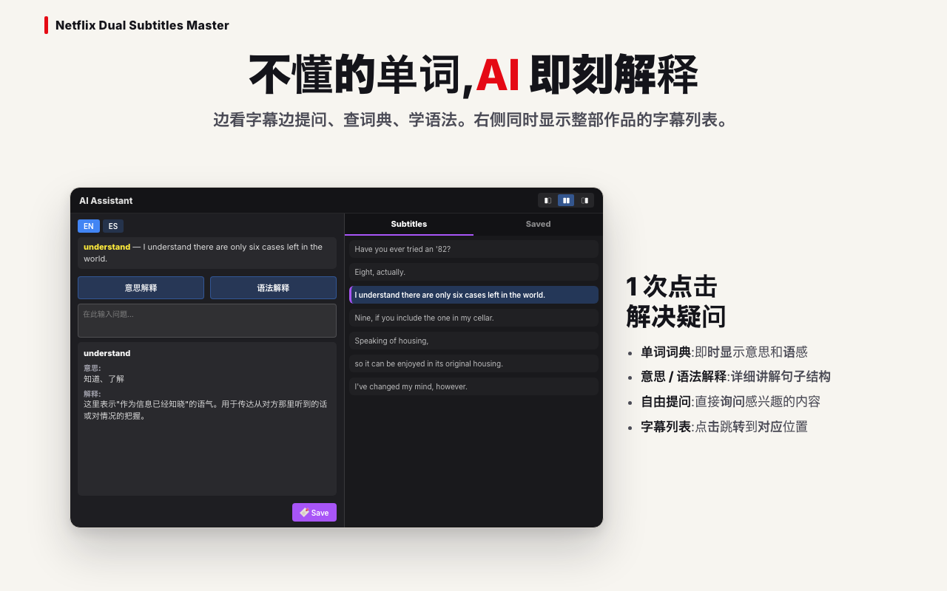Image resolution: width=947 pixels, height=591 pixels.
Task: Click the 意思解释 button
Action: click(141, 288)
